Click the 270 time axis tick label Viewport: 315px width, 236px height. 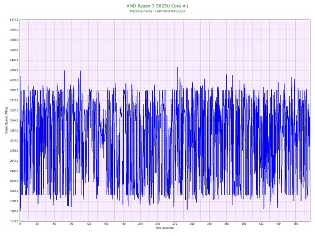(175, 224)
